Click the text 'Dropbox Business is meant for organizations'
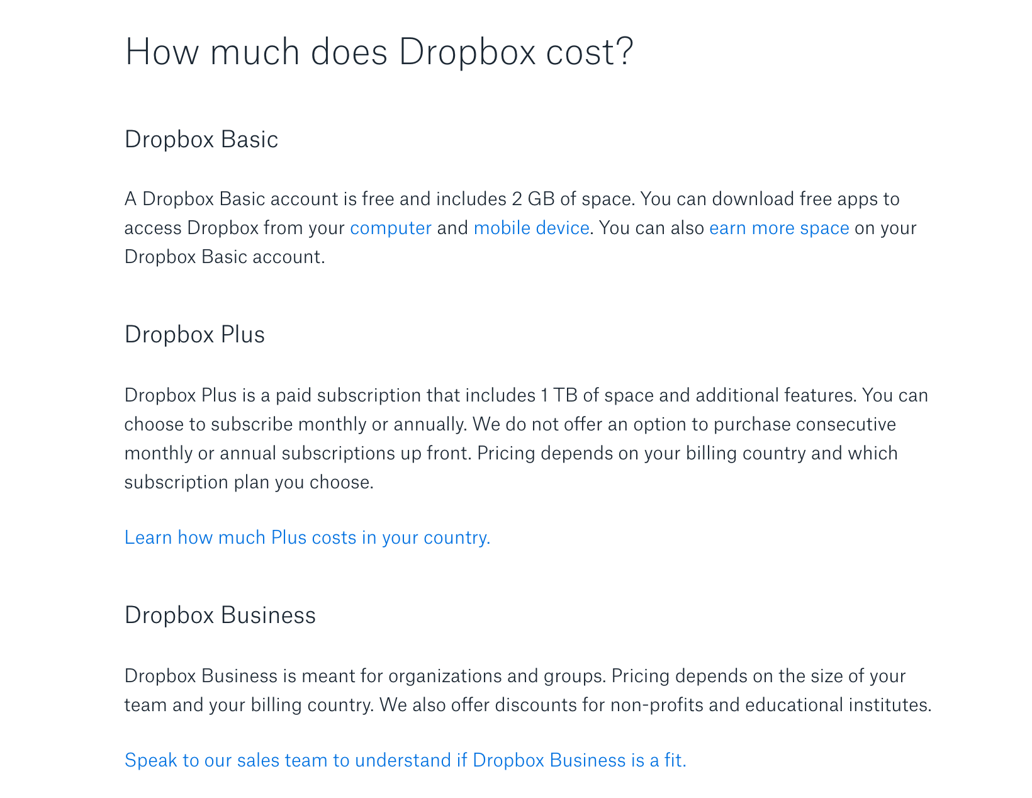 click(314, 676)
